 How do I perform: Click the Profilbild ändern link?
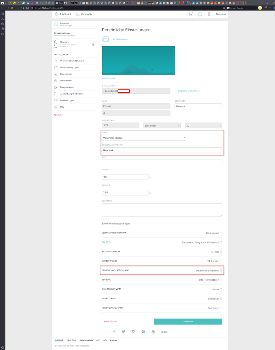click(120, 39)
